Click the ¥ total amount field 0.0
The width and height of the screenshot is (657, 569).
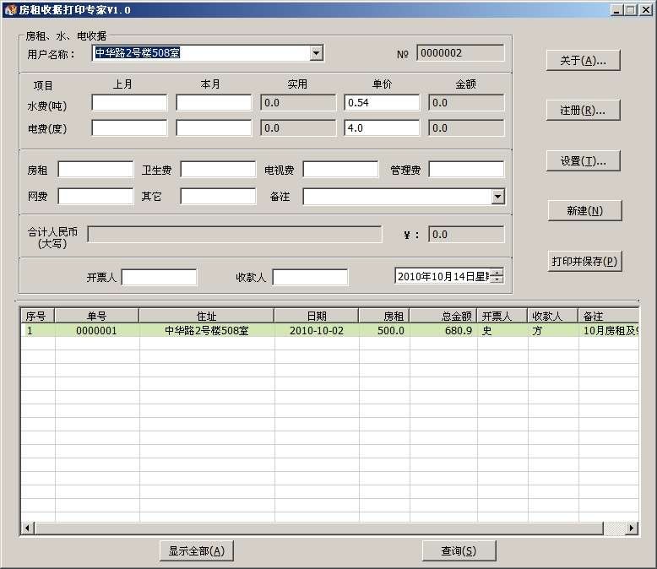pos(466,234)
